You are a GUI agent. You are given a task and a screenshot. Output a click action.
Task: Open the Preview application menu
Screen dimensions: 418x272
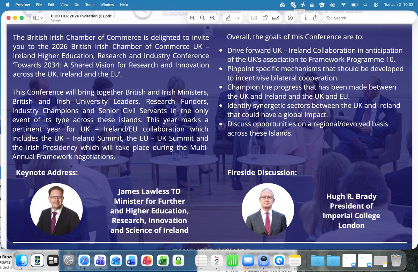pyautogui.click(x=23, y=5)
